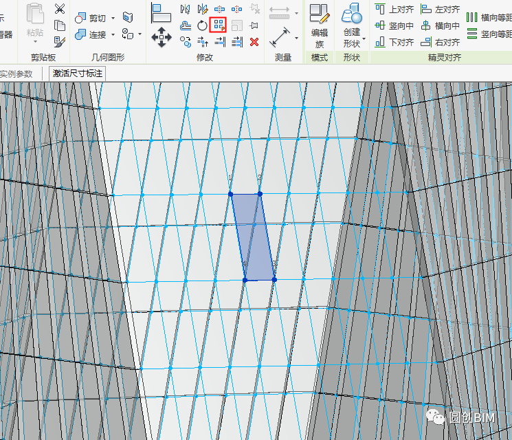The height and width of the screenshot is (440, 512).
Task: Activate the Rotate tool
Action: 203,25
